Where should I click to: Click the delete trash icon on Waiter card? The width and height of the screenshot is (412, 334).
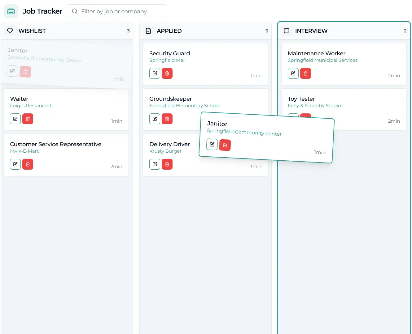(x=28, y=119)
